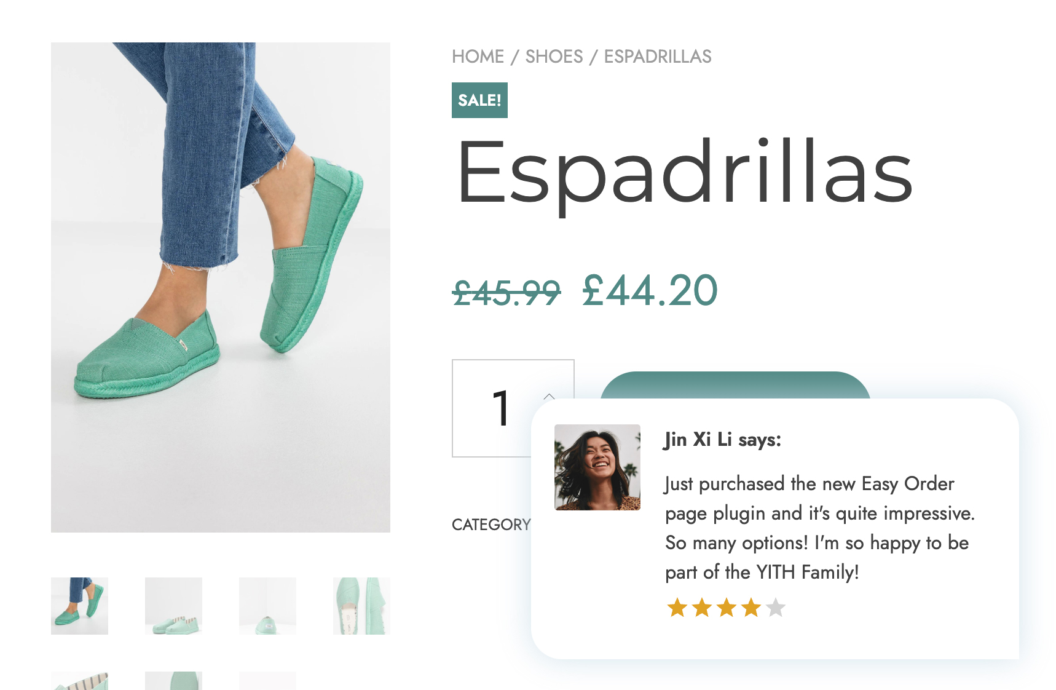Select fourth thumbnail showing shoe sole
1056x690 pixels.
click(x=361, y=606)
